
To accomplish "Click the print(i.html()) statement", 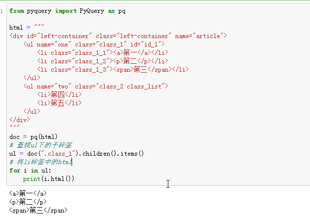I will (48, 178).
